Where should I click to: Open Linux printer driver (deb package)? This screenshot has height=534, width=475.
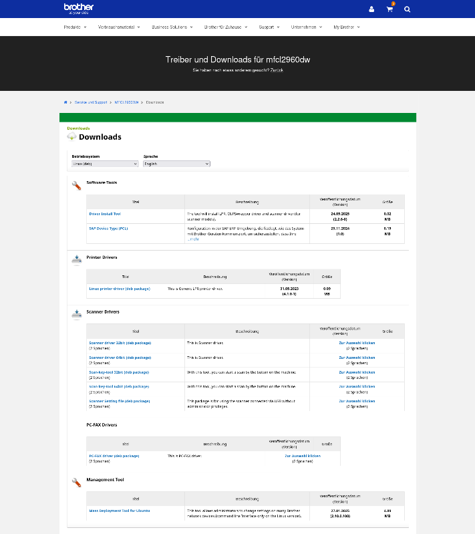pyautogui.click(x=120, y=289)
